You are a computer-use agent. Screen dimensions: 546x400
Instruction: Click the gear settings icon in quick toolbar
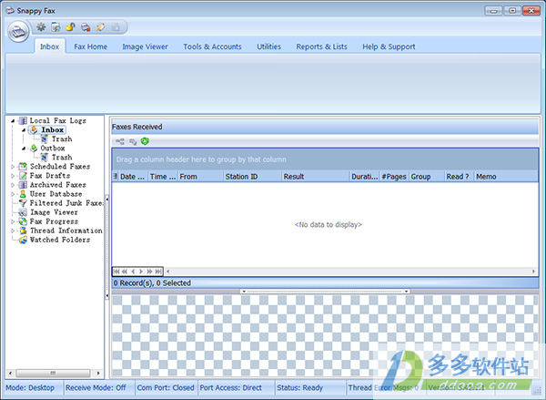coord(41,26)
